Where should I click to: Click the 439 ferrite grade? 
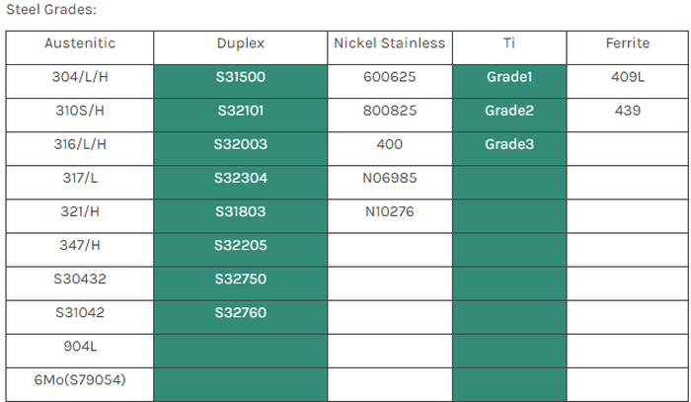627,111
